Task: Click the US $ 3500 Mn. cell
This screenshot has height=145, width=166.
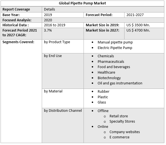Action: [138, 25]
